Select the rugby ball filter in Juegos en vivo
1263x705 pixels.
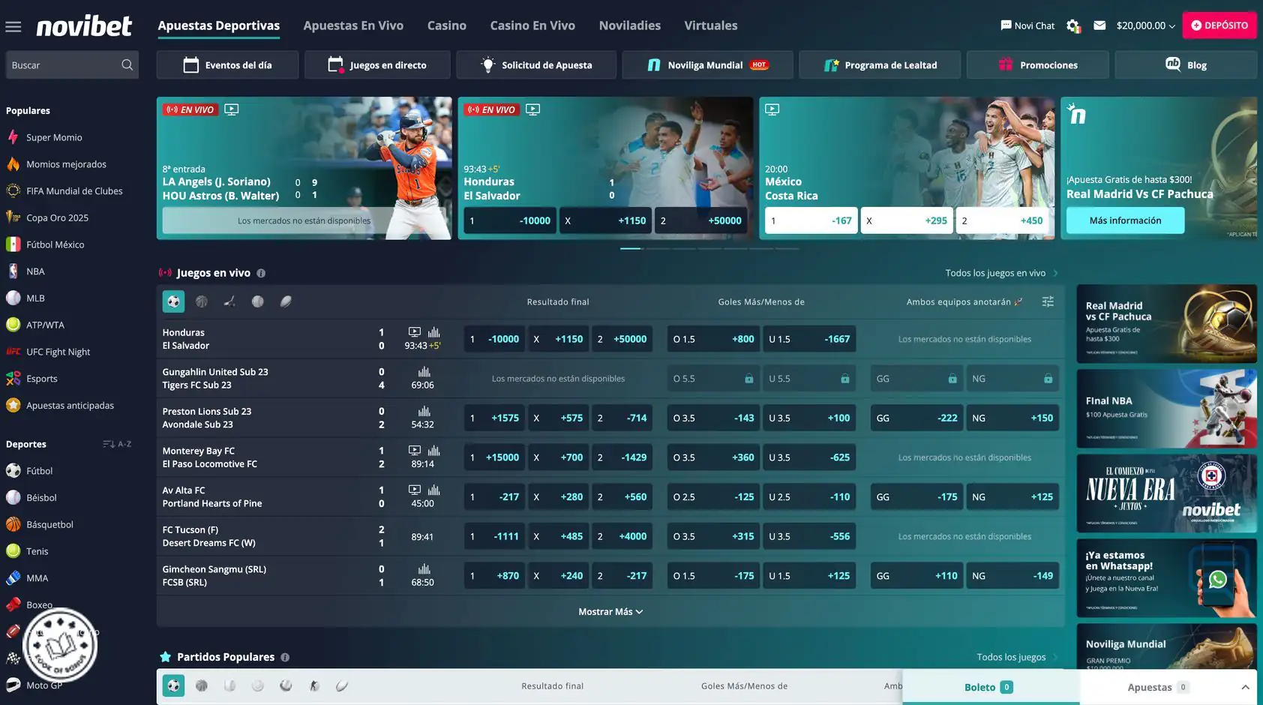click(286, 301)
